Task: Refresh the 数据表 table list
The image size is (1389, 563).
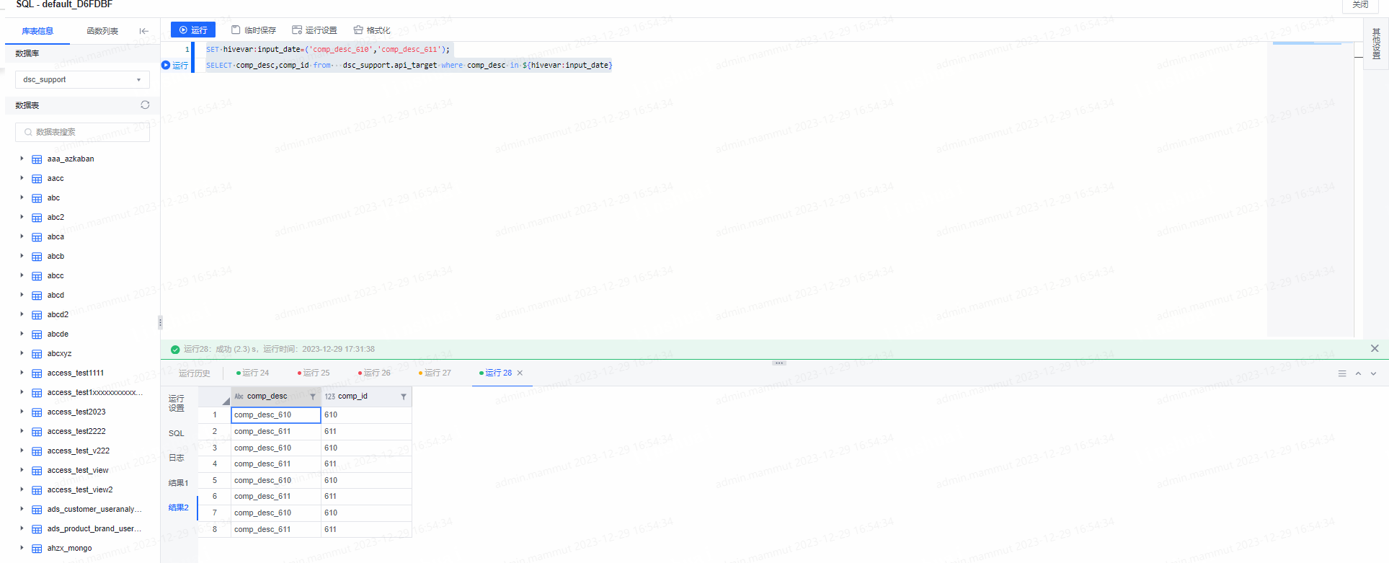Action: (x=145, y=105)
